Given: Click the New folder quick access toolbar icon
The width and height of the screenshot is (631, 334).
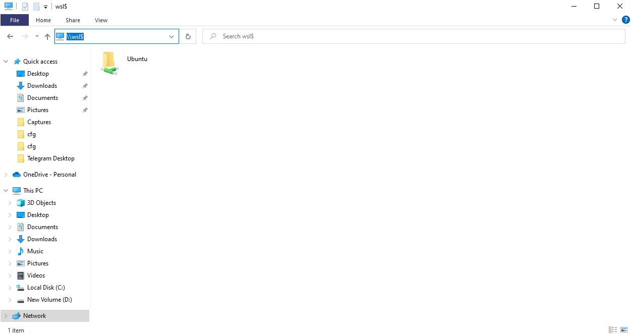Looking at the screenshot, I should click(36, 7).
